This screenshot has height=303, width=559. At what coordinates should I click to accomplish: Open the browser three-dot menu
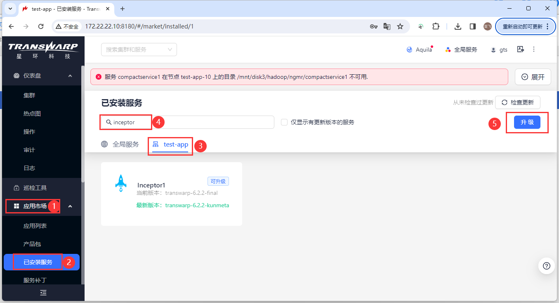(x=547, y=26)
